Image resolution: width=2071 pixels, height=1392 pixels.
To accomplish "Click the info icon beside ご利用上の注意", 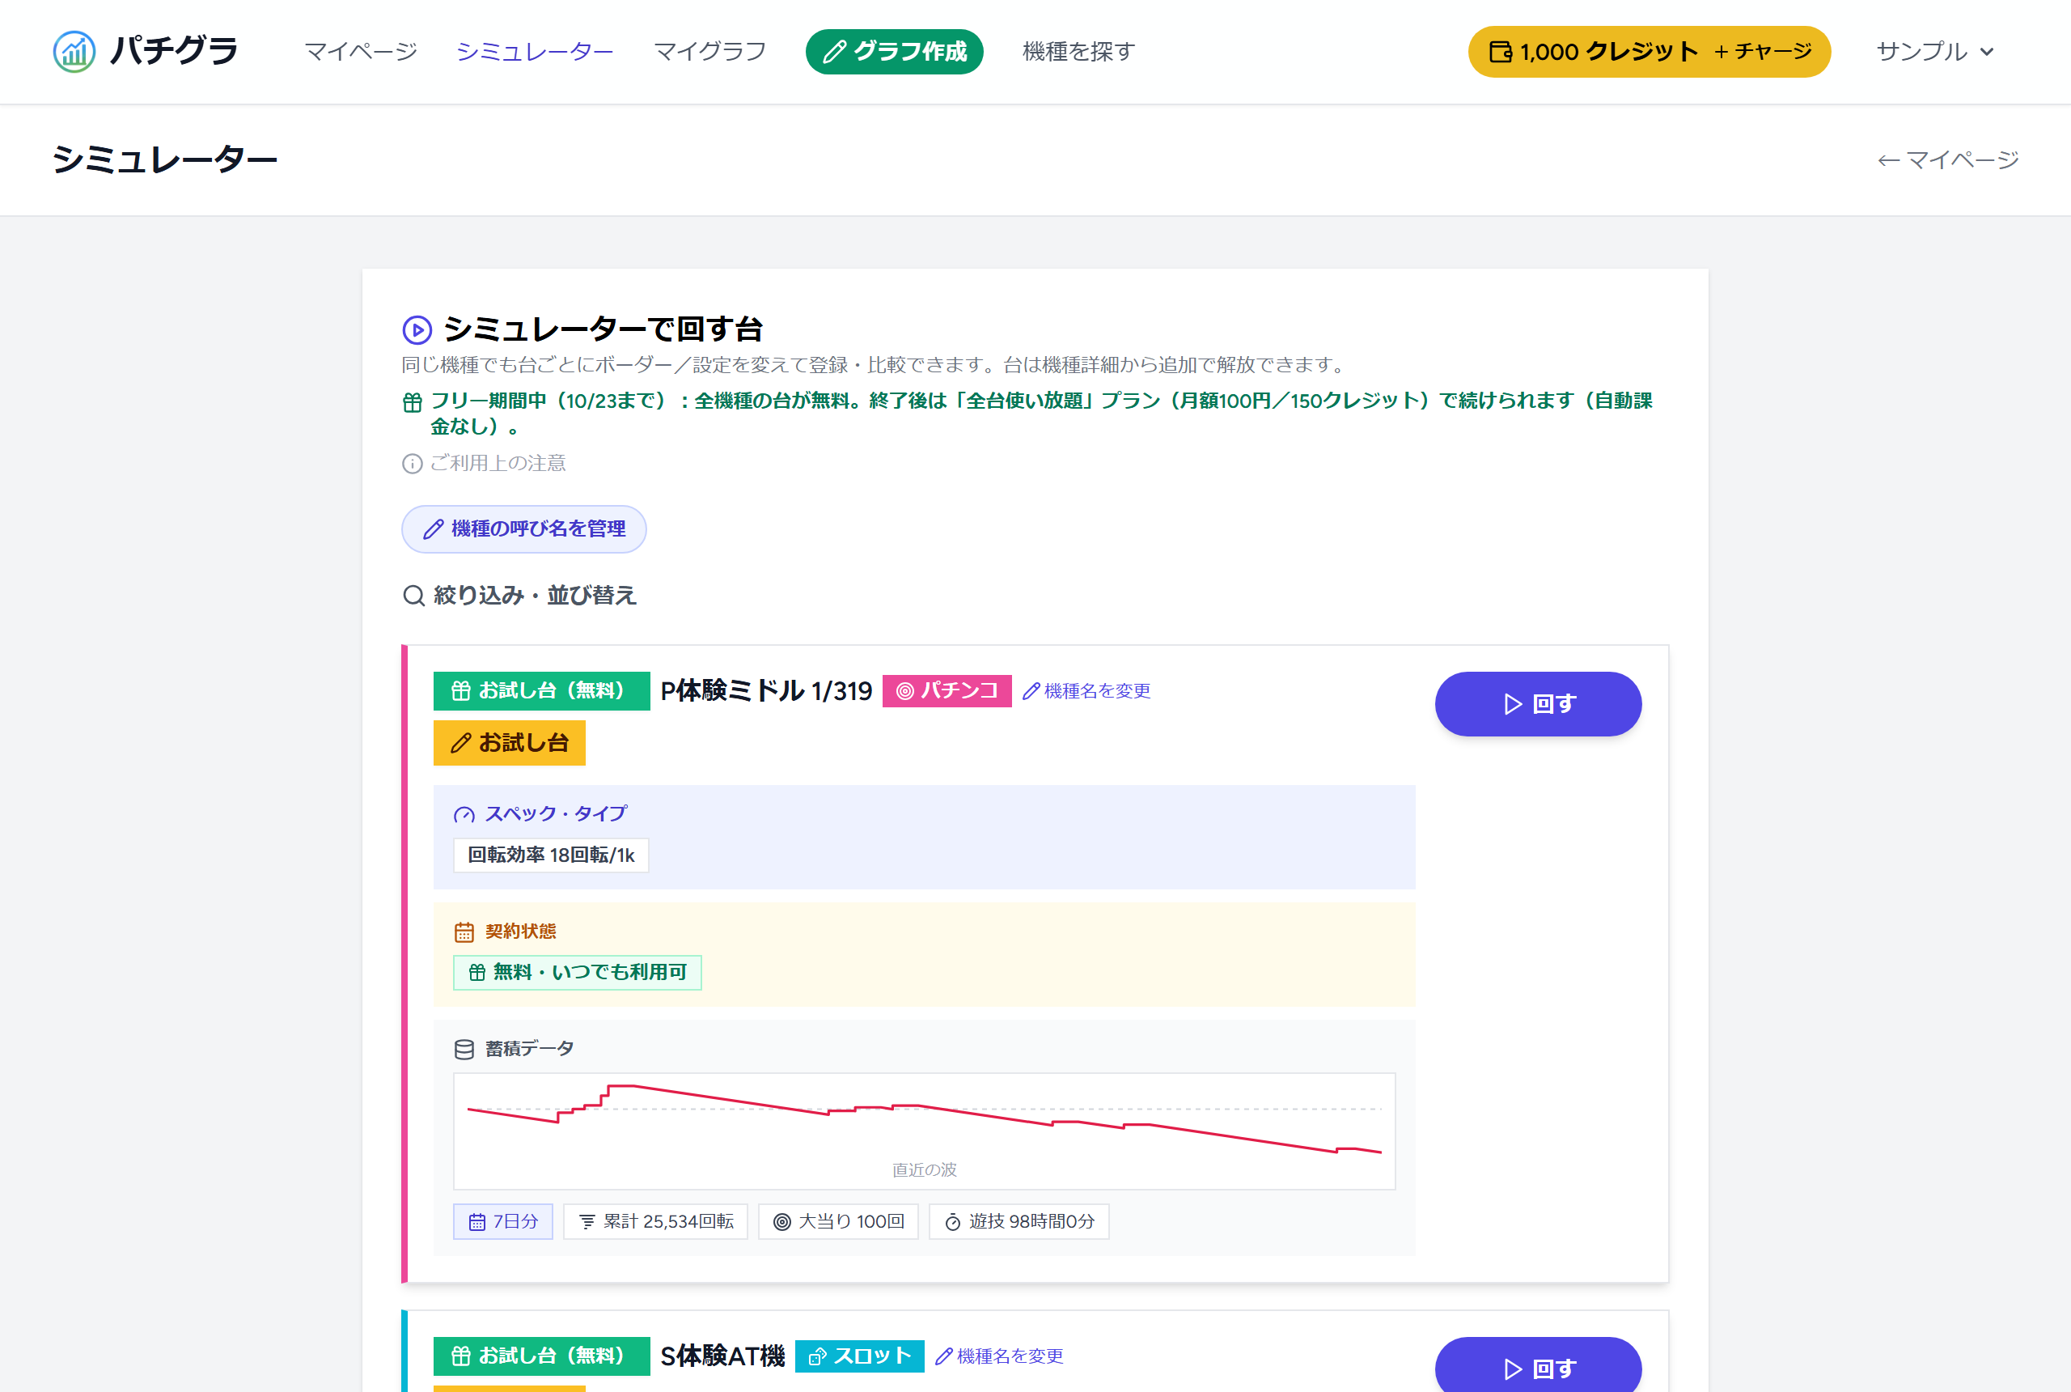I will pyautogui.click(x=412, y=464).
